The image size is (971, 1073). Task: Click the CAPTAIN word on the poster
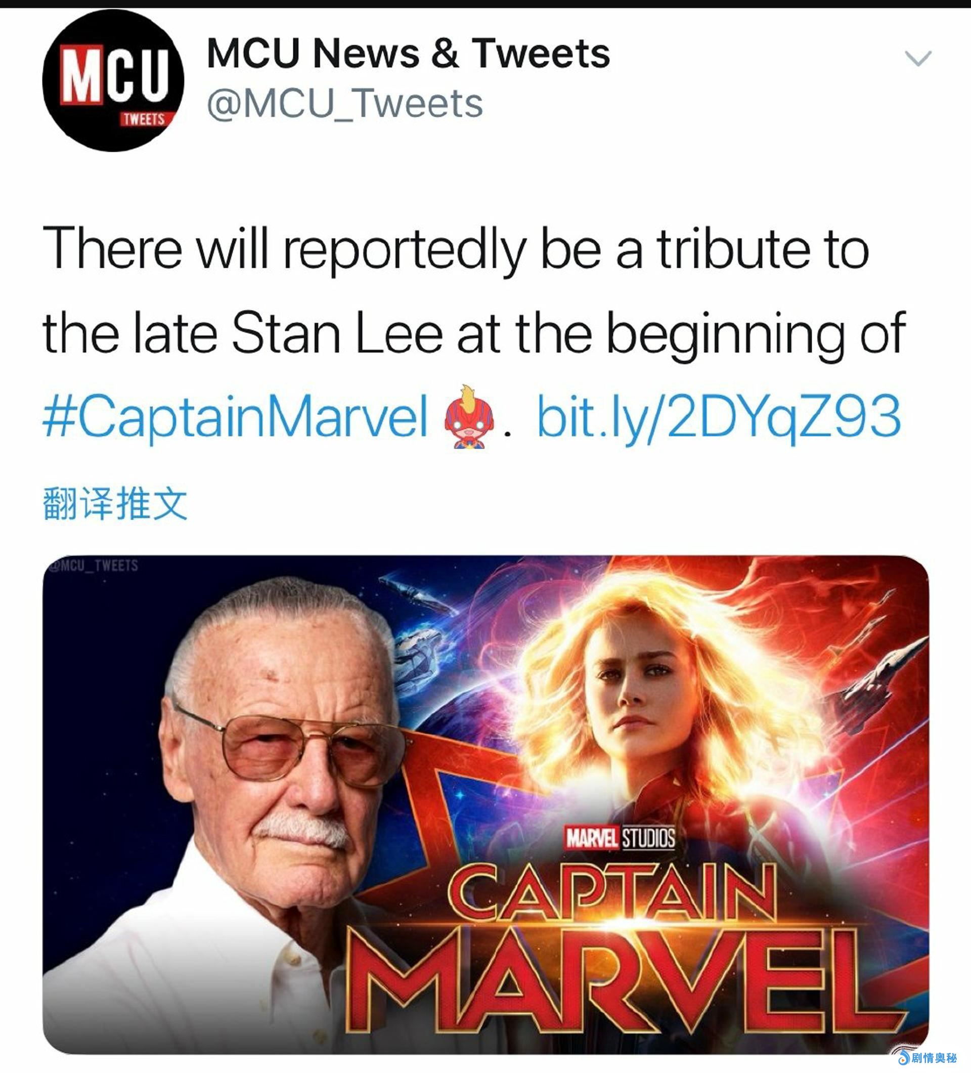click(612, 894)
